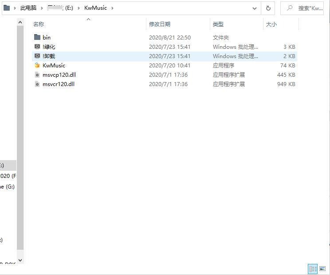Click the refresh button in address bar

[268, 8]
